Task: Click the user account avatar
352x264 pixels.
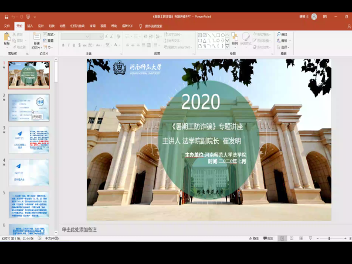Action: point(314,16)
